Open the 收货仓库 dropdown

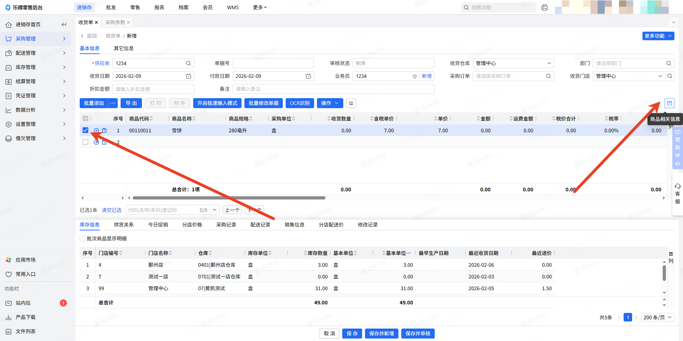513,63
